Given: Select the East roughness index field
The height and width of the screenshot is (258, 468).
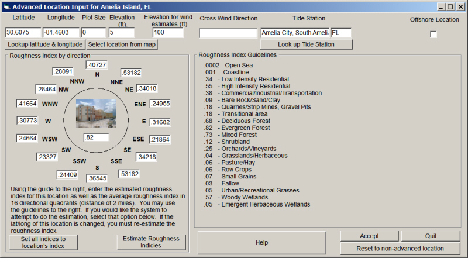Looking at the screenshot, I should [160, 122].
